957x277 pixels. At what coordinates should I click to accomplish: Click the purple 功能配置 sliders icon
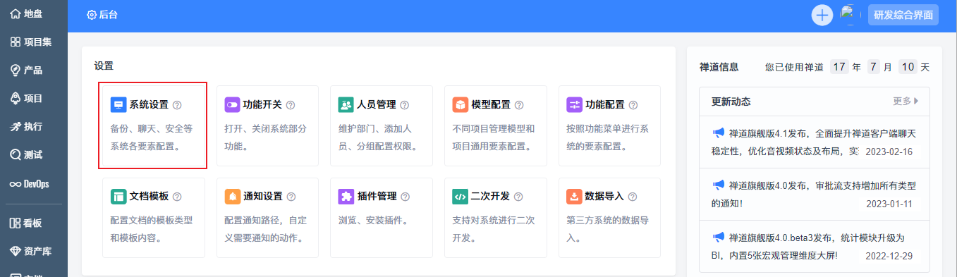point(574,105)
